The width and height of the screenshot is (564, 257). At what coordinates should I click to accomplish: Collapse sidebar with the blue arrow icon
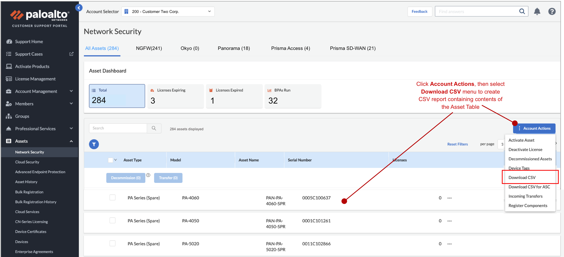[x=79, y=8]
